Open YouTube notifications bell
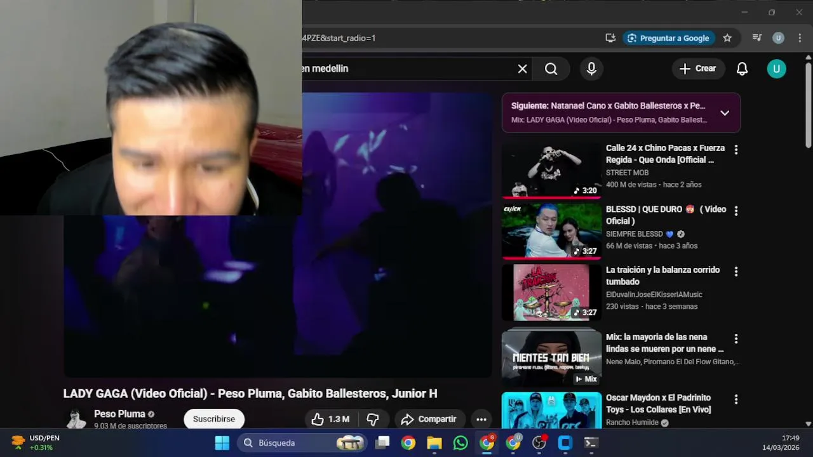This screenshot has width=813, height=457. (x=742, y=69)
